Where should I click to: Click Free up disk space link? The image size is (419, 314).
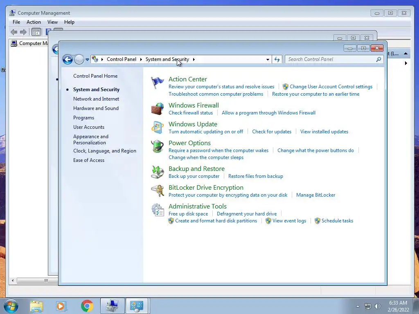point(188,214)
